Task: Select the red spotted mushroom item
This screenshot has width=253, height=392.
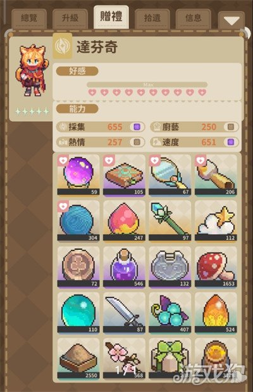Action: [216, 267]
